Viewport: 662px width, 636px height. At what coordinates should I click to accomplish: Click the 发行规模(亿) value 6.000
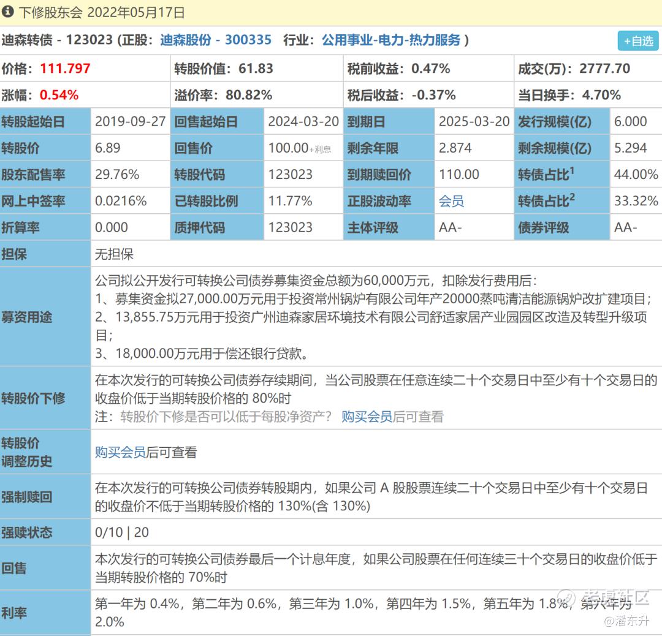click(x=630, y=121)
